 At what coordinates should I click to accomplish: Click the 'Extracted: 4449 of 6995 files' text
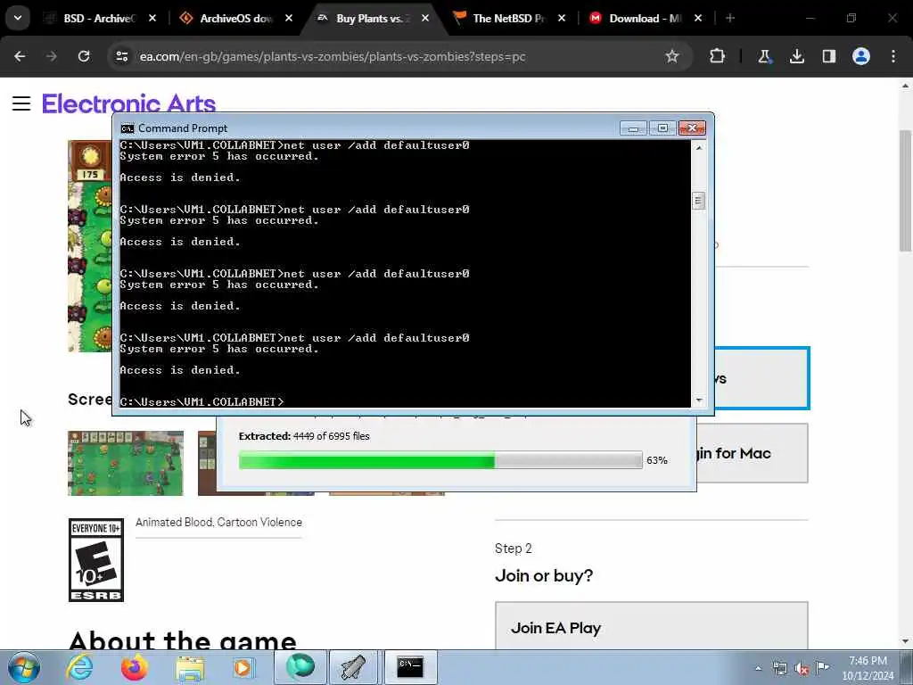coord(304,436)
